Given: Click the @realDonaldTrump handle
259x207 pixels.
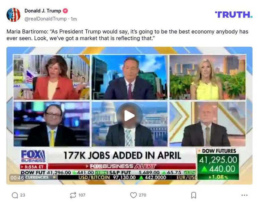Looking at the screenshot, I should point(46,19).
